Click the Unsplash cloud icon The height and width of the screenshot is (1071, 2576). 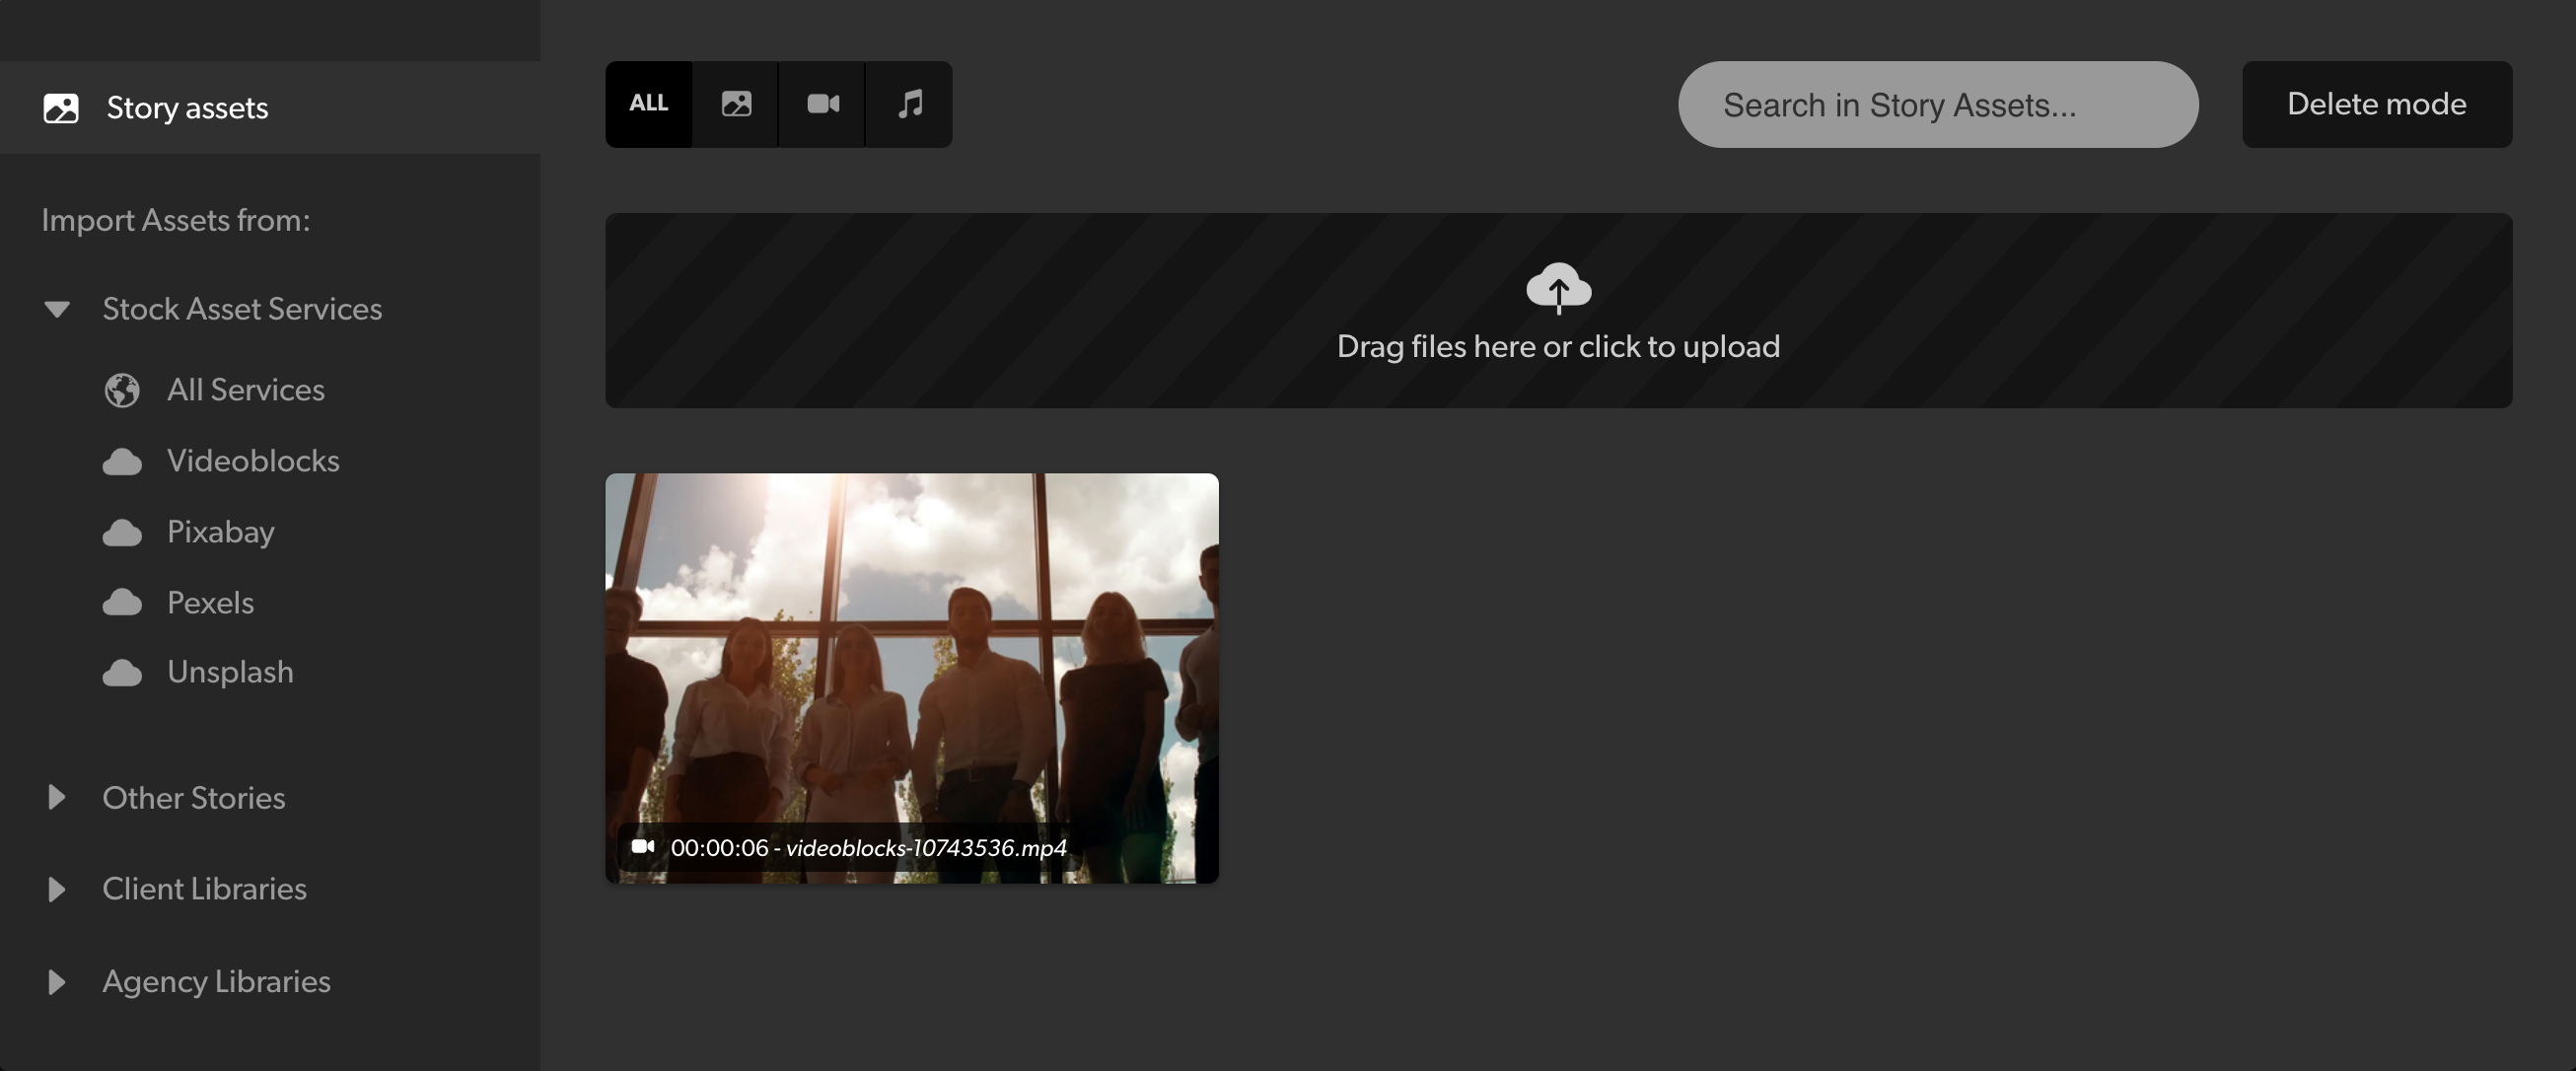coord(122,673)
